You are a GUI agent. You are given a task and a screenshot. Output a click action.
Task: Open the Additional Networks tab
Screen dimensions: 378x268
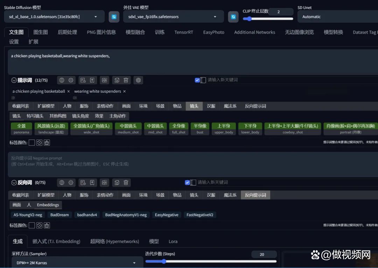(x=254, y=32)
